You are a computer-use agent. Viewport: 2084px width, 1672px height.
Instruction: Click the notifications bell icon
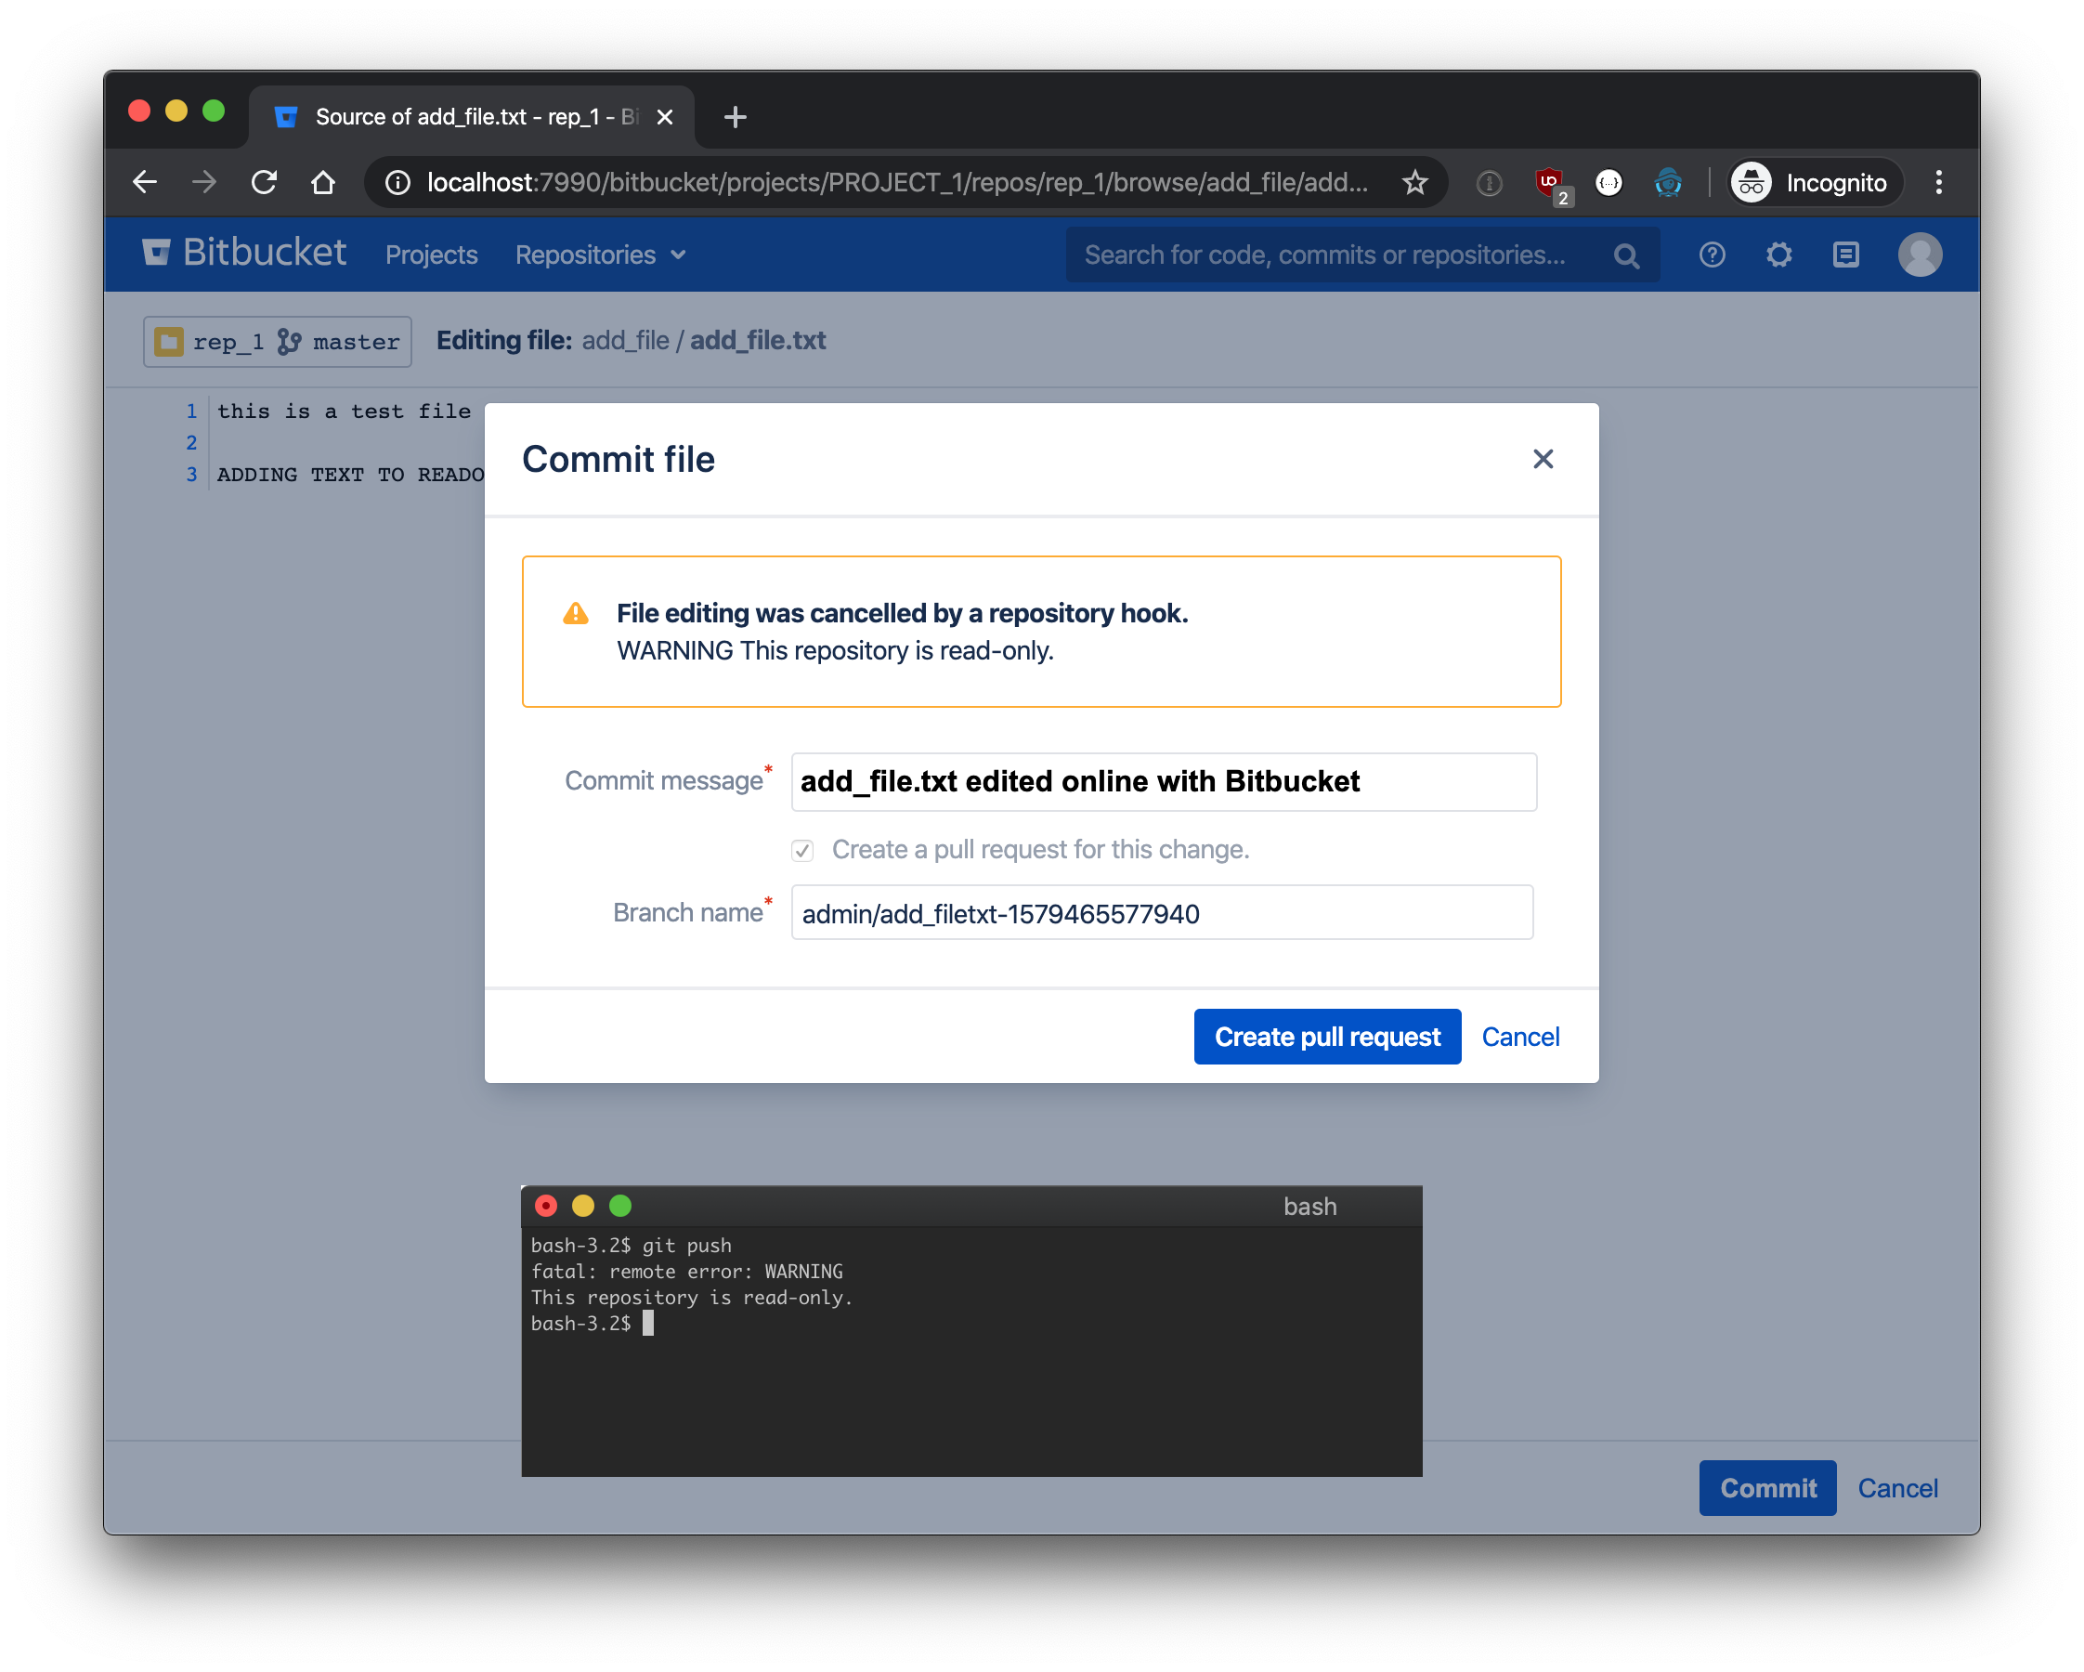point(1847,256)
